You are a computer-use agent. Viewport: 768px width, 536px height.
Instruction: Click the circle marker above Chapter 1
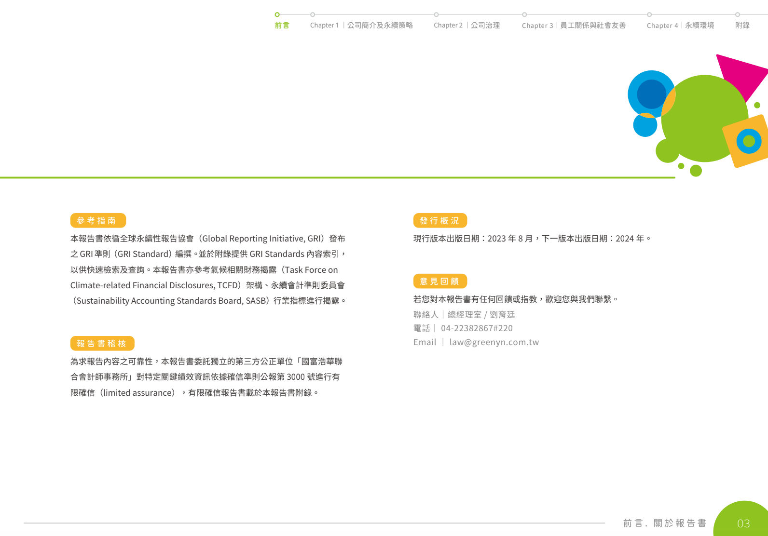pyautogui.click(x=313, y=14)
